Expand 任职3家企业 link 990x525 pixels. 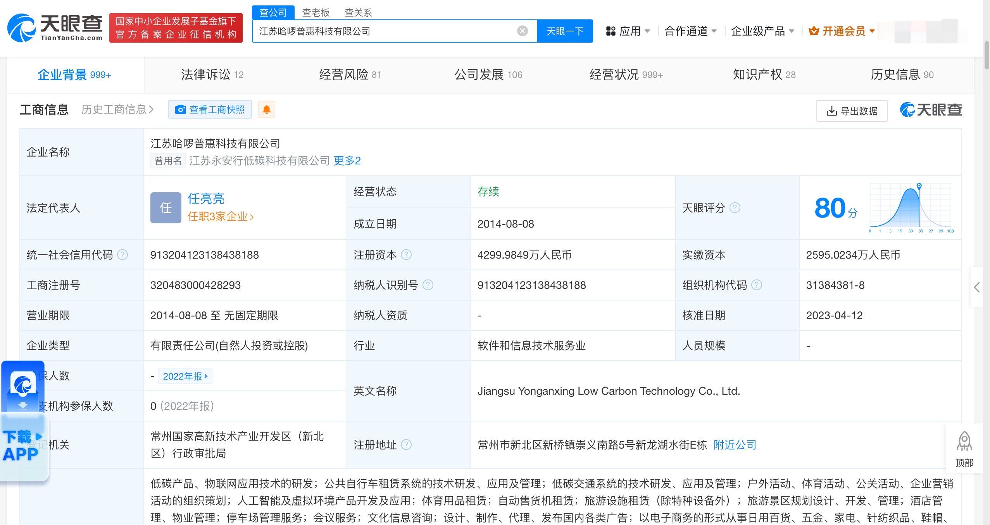coord(221,217)
